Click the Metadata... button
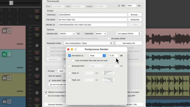 point(54,59)
